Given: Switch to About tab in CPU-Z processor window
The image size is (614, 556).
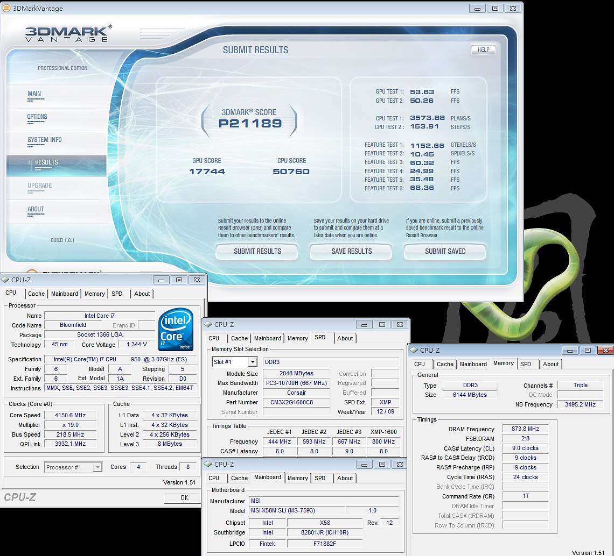Looking at the screenshot, I should [x=142, y=294].
